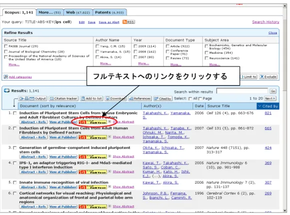This screenshot has height=215, width=290.
Task: Click the Output button icon
Action: point(33,99)
